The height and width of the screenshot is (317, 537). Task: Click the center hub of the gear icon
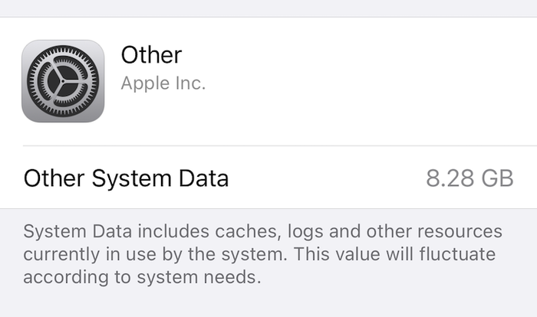click(63, 81)
